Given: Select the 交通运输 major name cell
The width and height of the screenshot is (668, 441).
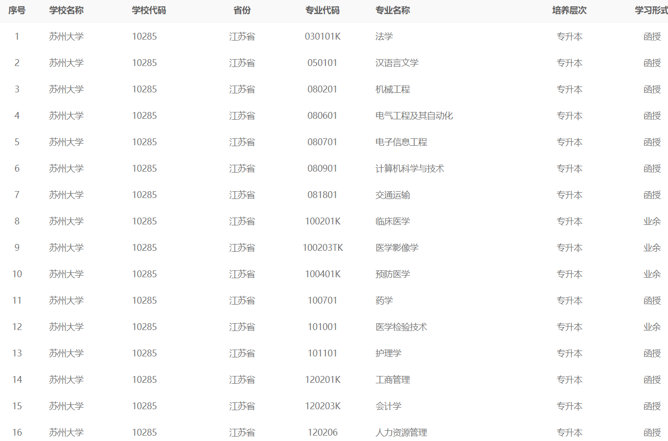Looking at the screenshot, I should pos(392,195).
